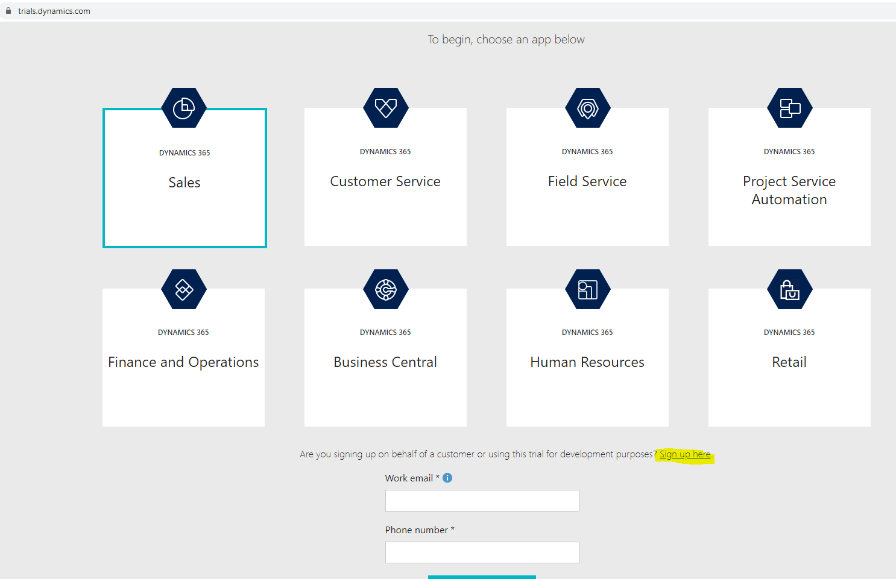The image size is (896, 579).
Task: Select the Retail app card
Action: click(789, 357)
